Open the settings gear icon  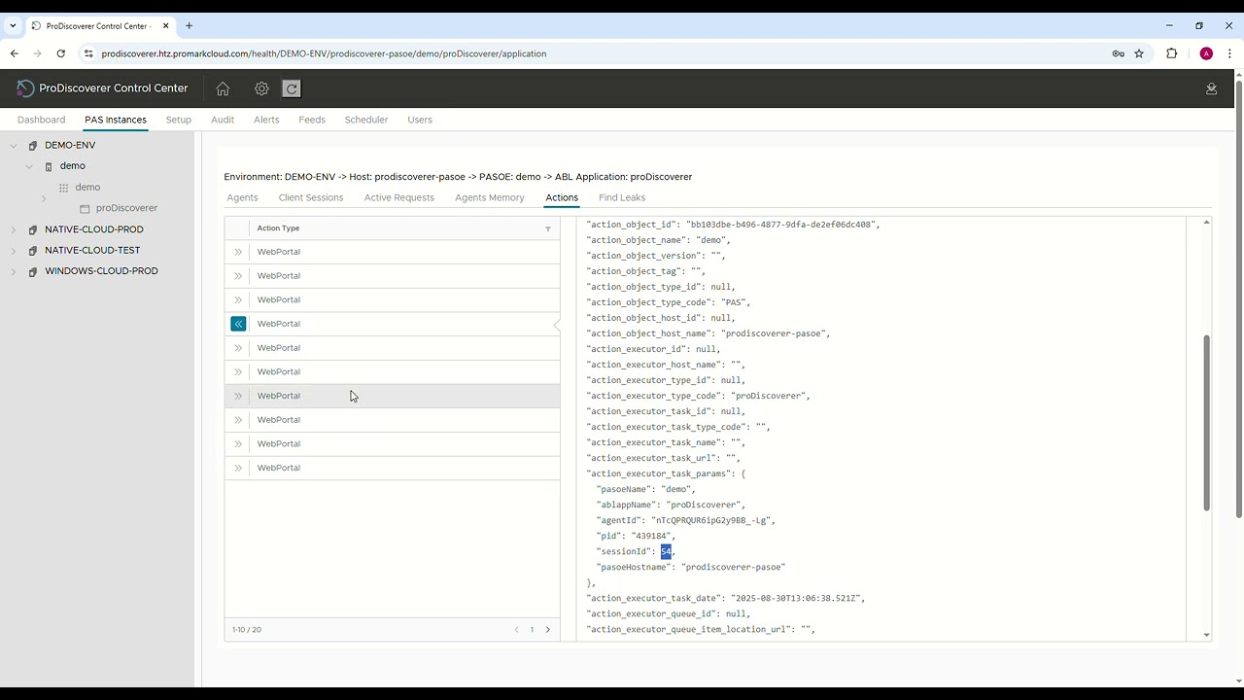click(x=261, y=88)
